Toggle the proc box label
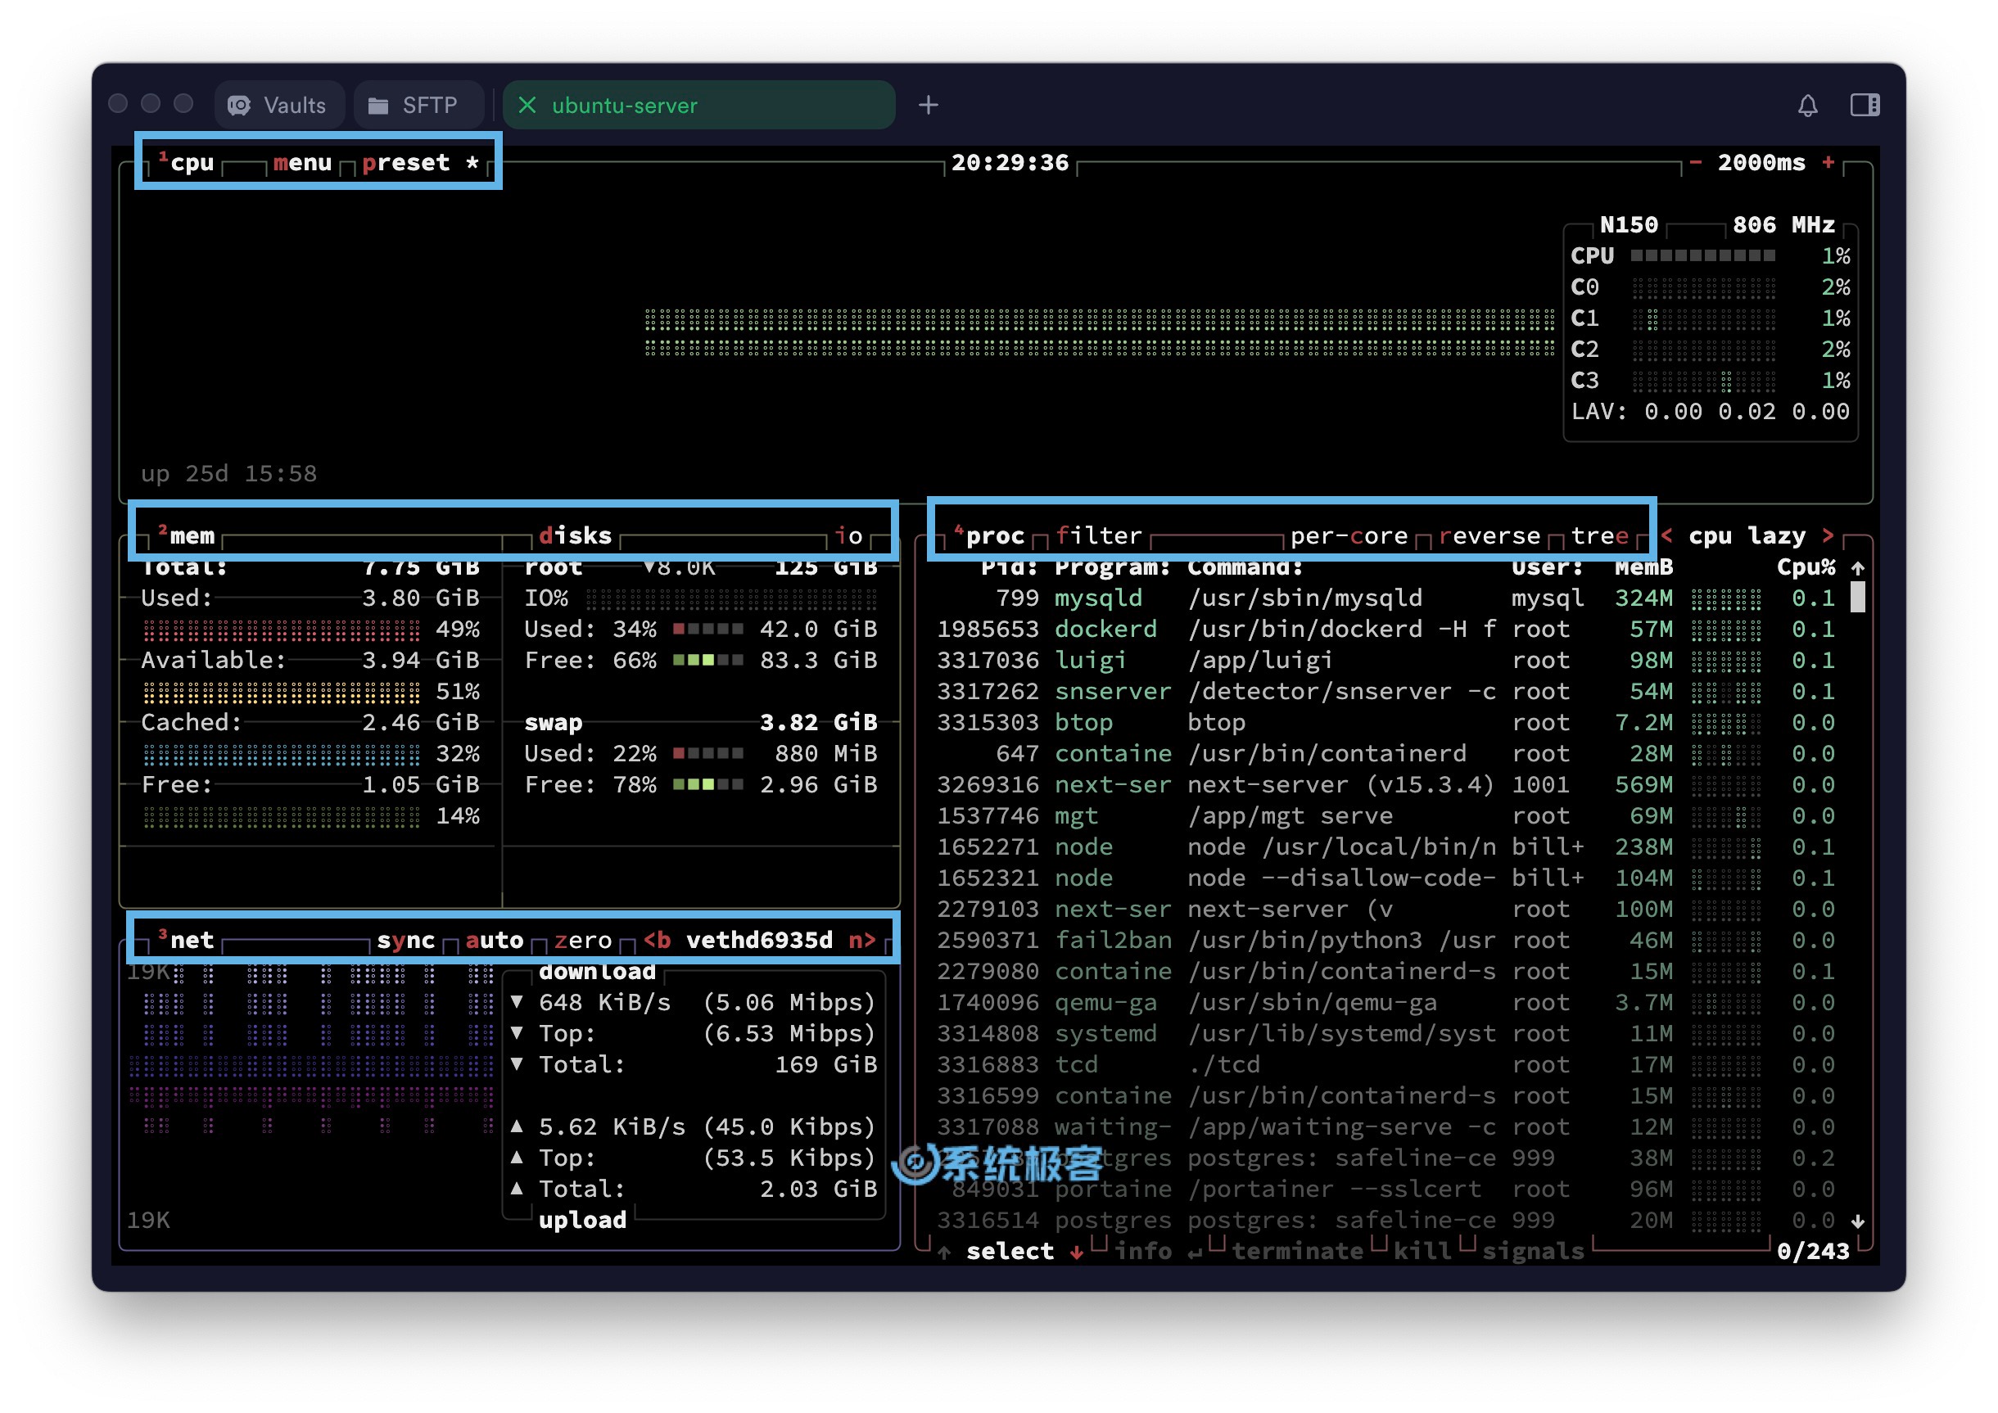This screenshot has width=1998, height=1413. 989,535
